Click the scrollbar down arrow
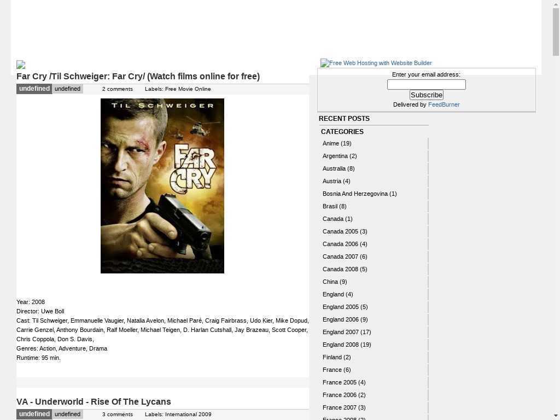Image resolution: width=560 pixels, height=420 pixels. click(x=556, y=416)
